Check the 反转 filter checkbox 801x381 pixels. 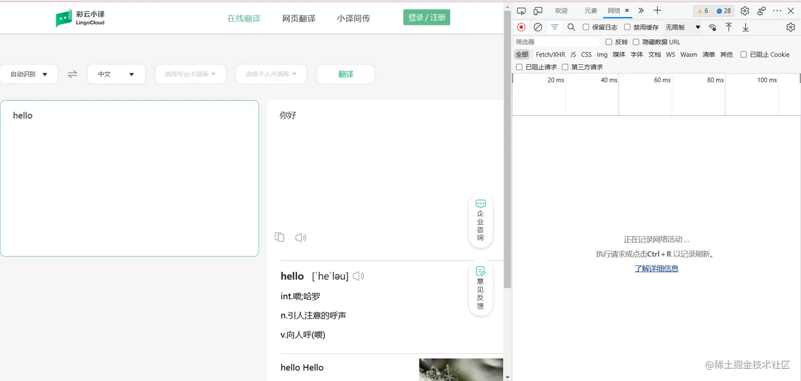tap(609, 42)
